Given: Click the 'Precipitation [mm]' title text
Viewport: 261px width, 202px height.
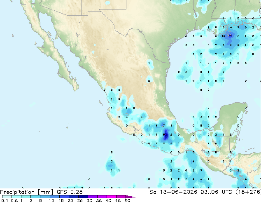Looking at the screenshot, I should (27, 192).
